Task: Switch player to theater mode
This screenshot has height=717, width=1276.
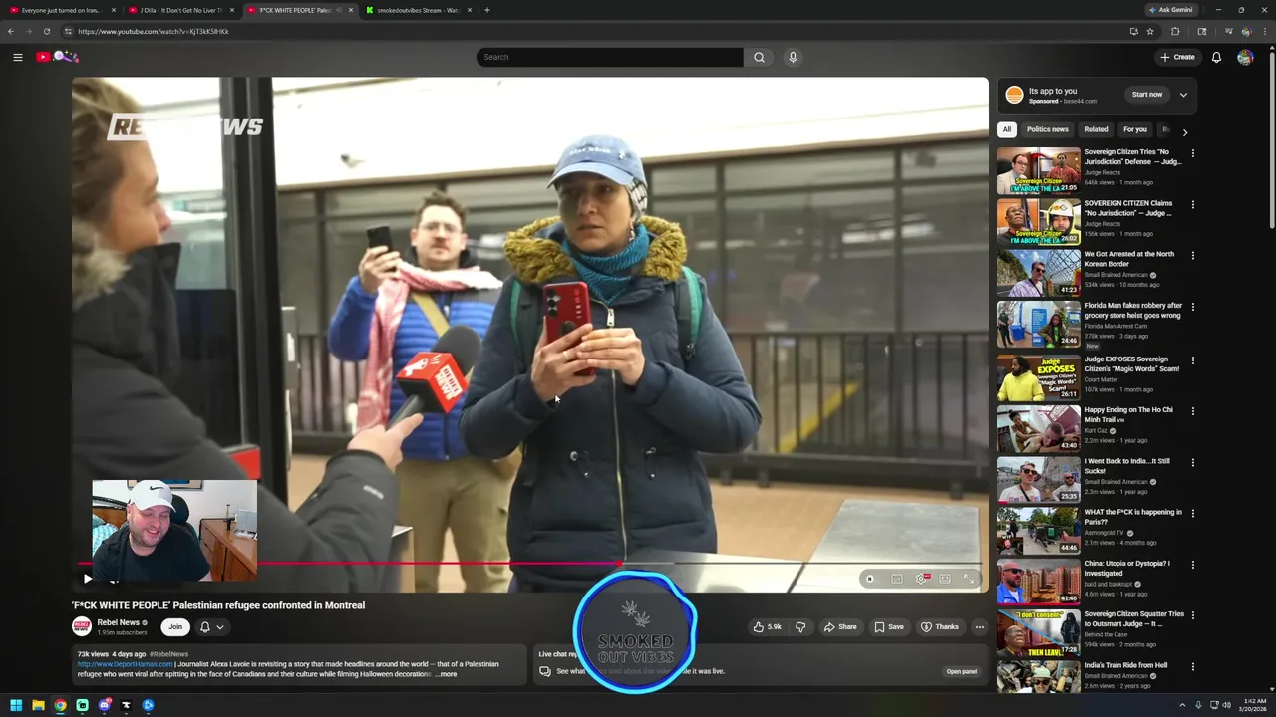Action: click(x=945, y=579)
